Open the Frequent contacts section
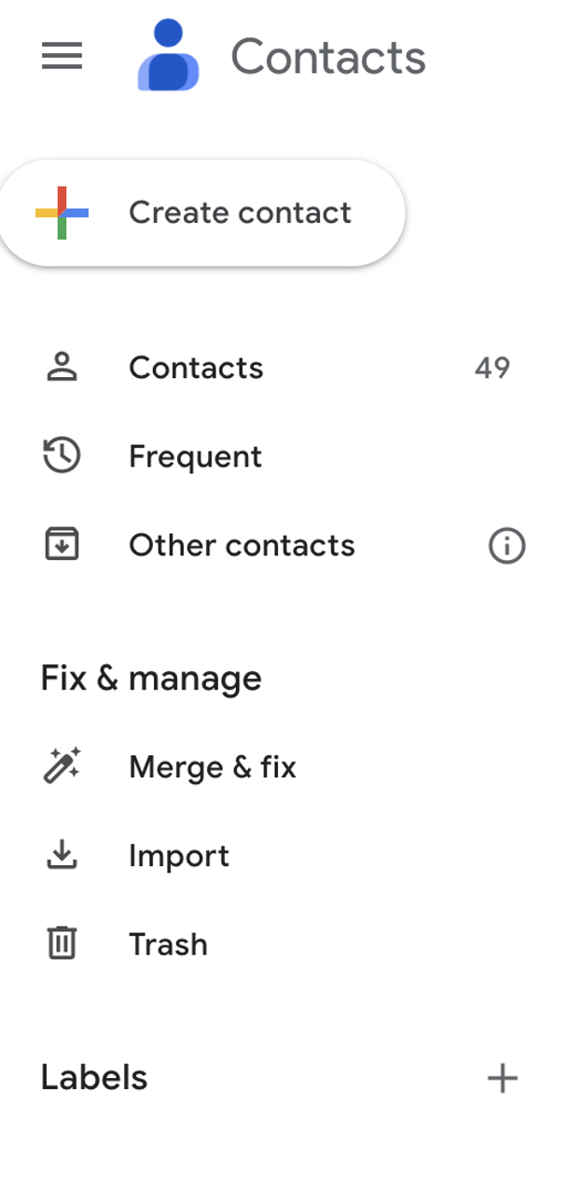This screenshot has height=1189, width=567. pyautogui.click(x=195, y=455)
